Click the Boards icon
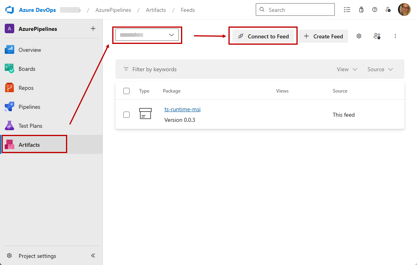The image size is (417, 265). click(9, 68)
